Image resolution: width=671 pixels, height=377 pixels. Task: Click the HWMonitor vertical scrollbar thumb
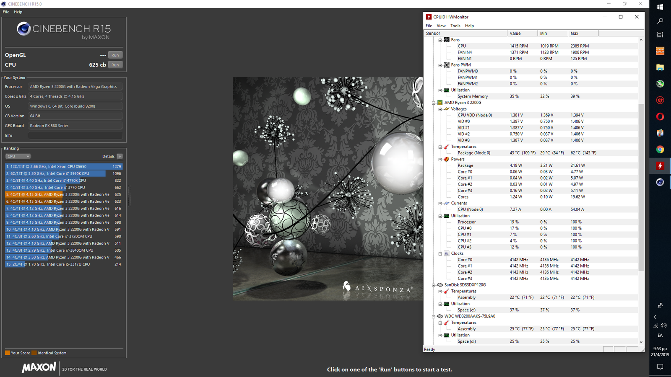point(641,187)
